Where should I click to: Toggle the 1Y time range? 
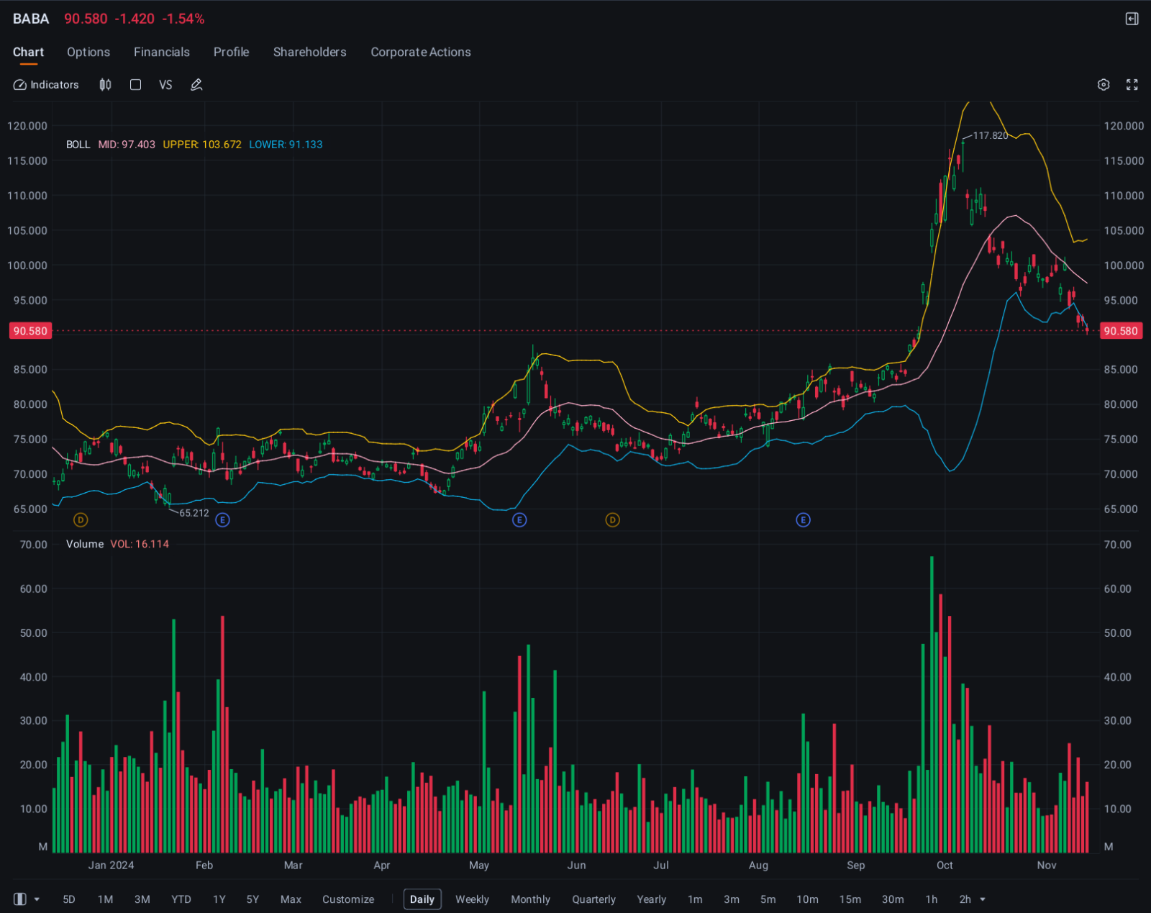coord(219,899)
